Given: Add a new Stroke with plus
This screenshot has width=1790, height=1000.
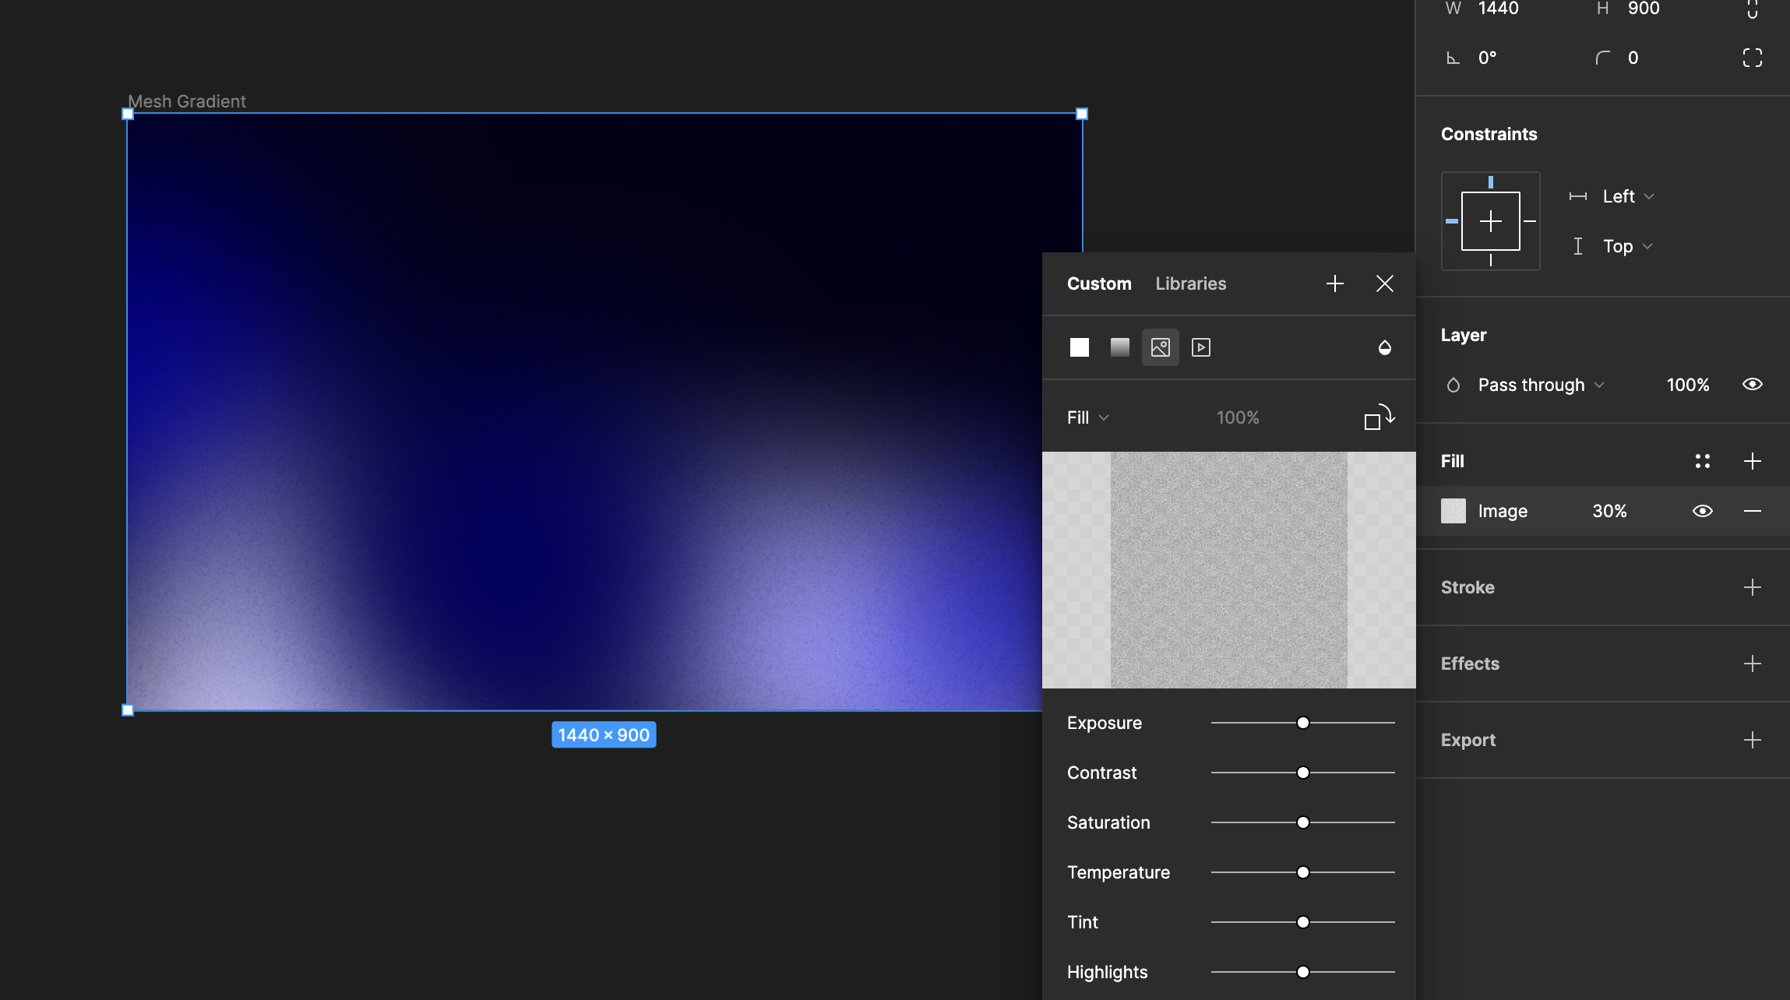Looking at the screenshot, I should [1752, 587].
